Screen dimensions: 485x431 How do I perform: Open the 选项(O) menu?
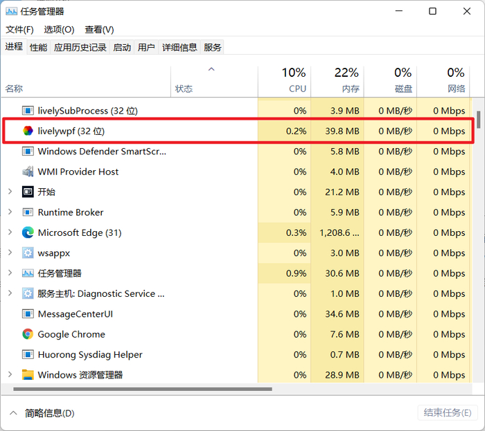pyautogui.click(x=59, y=30)
